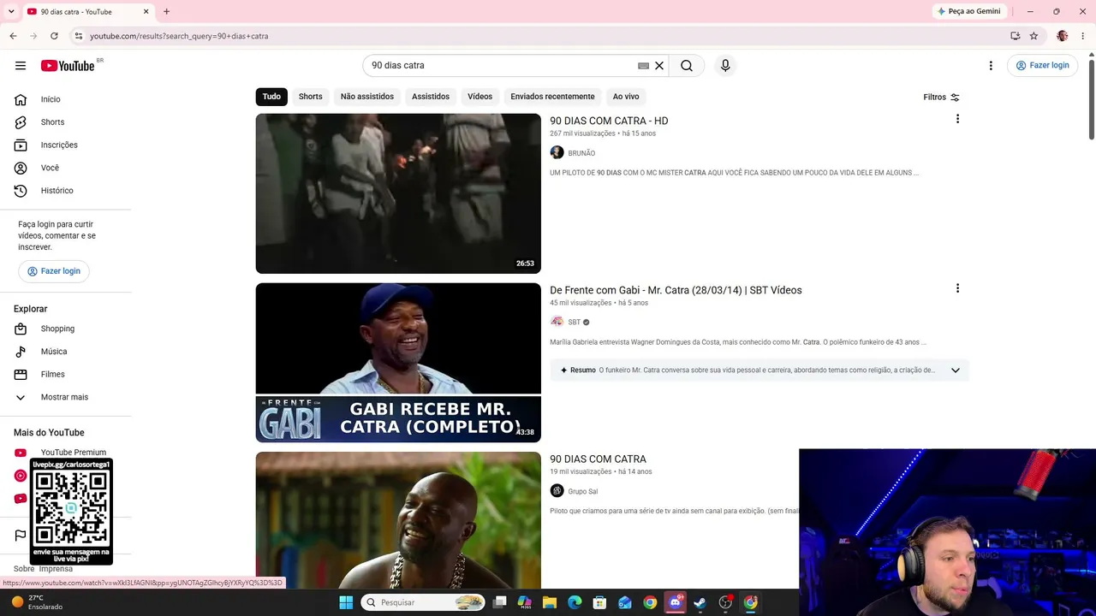Viewport: 1096px width, 616px height.
Task: Open the SBT channel avatar
Action: tap(557, 322)
